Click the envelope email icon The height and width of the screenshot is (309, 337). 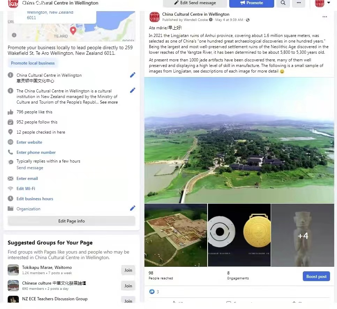[x=10, y=179]
